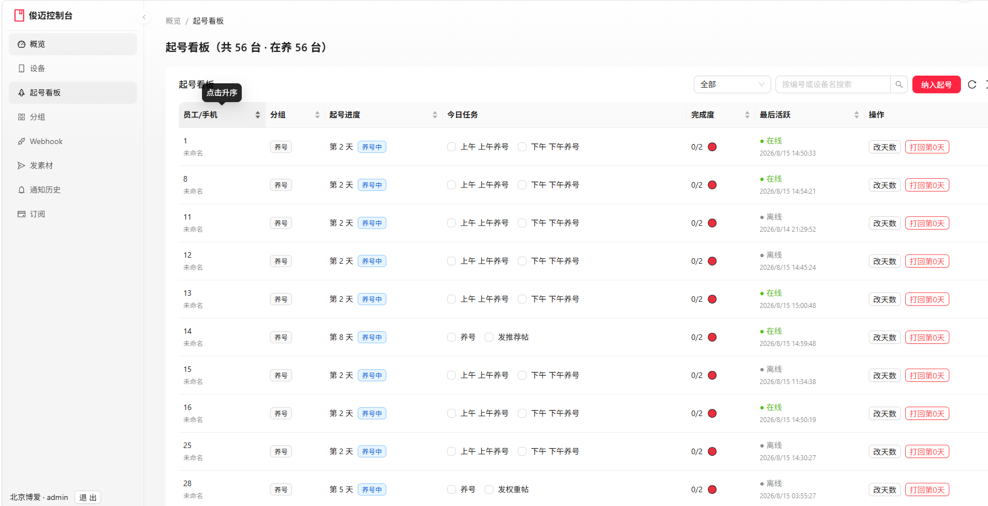
Task: Open 发素材 in the sidebar
Action: tap(73, 166)
